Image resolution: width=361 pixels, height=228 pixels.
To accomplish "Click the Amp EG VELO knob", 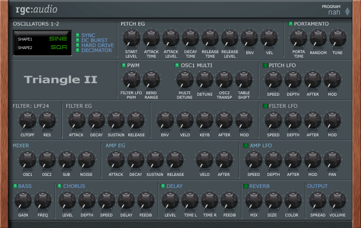I will tap(205, 160).
